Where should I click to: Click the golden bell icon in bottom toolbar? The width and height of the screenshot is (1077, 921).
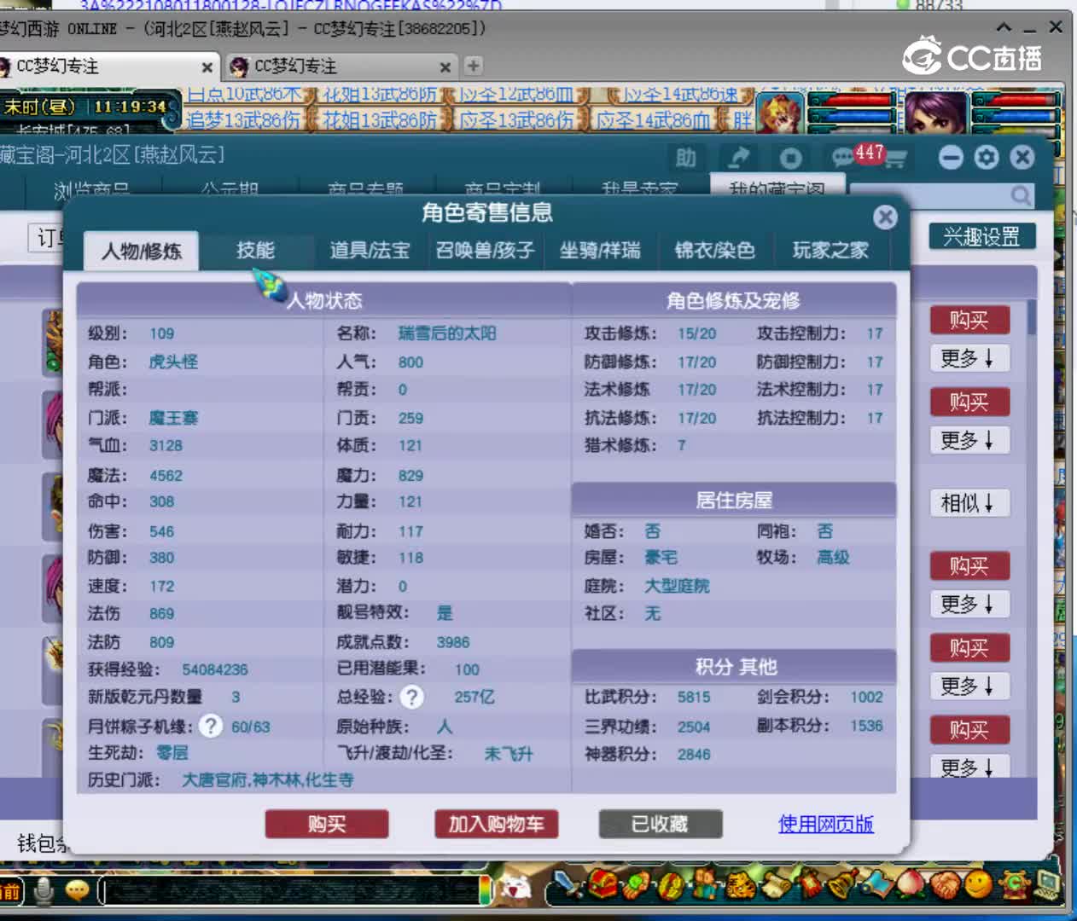pos(844,883)
